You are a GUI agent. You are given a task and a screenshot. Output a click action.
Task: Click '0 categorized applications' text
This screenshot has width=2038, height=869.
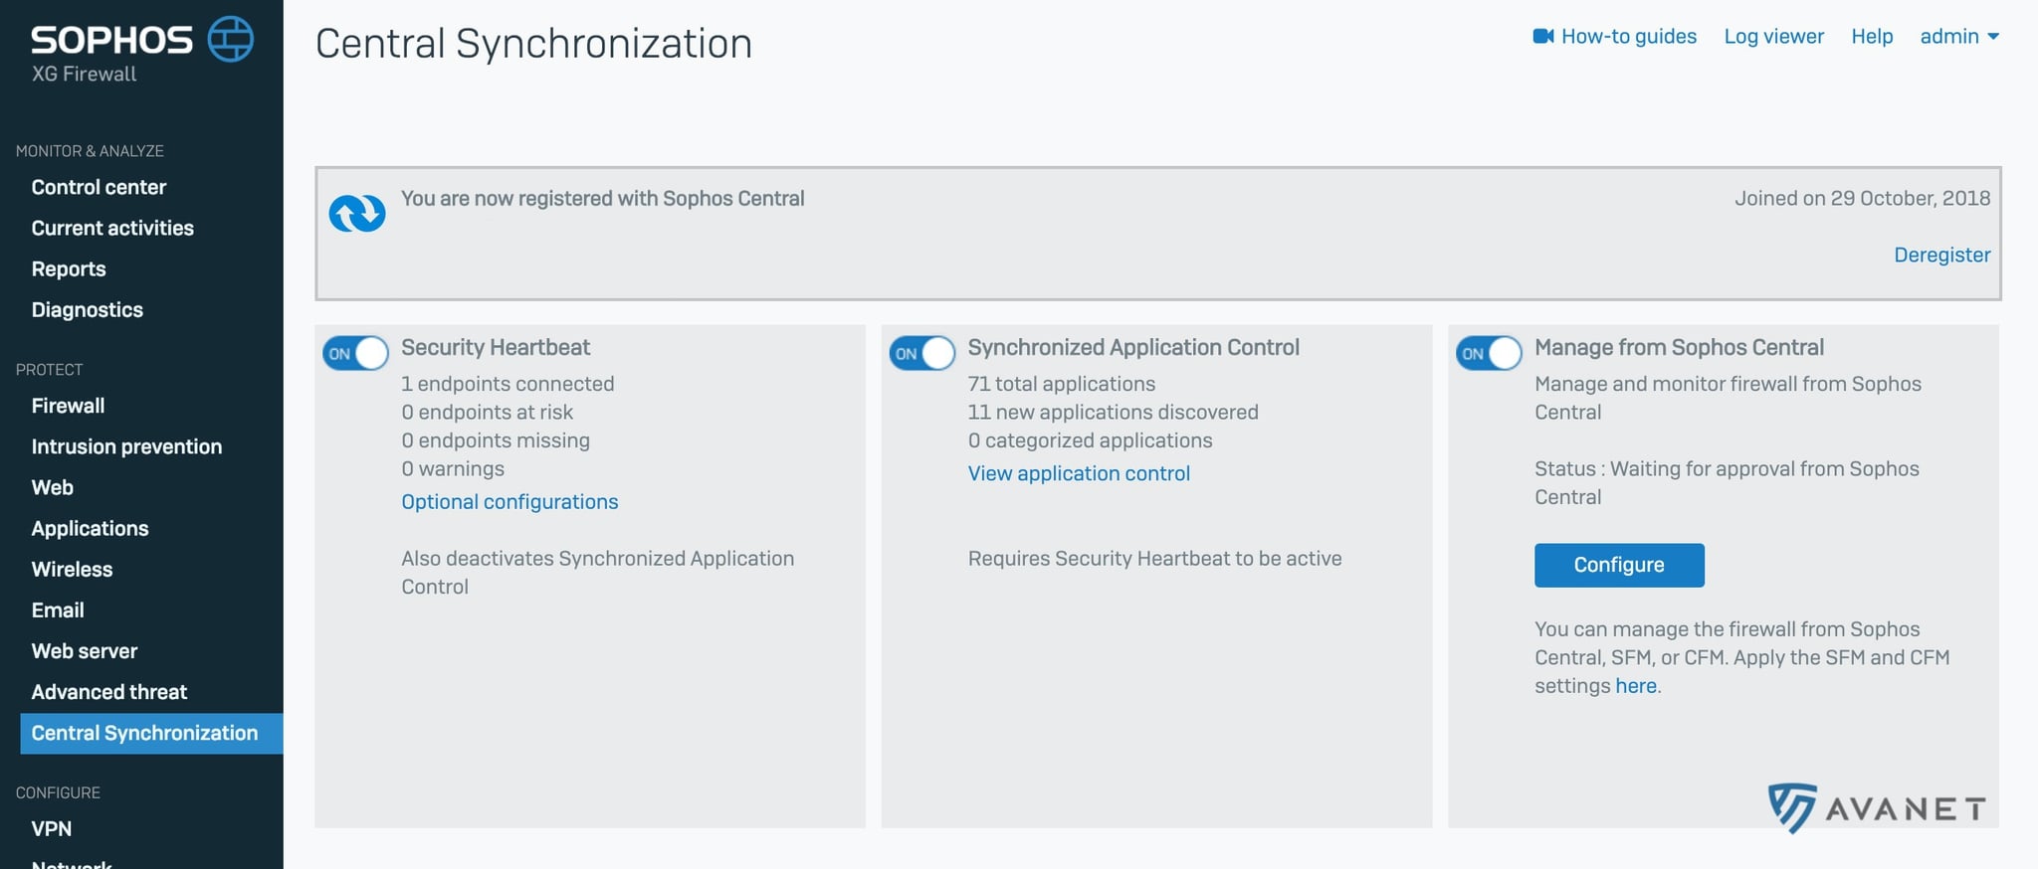1091,440
